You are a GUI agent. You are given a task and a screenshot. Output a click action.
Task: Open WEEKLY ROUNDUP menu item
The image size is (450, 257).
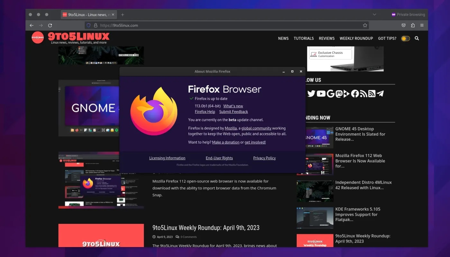[x=356, y=38]
